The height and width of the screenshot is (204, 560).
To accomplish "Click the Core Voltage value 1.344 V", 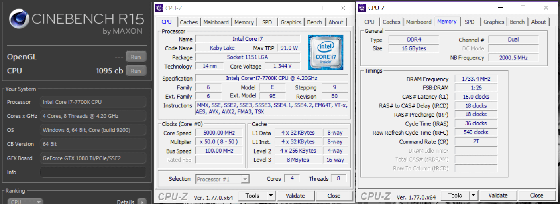I will click(282, 66).
